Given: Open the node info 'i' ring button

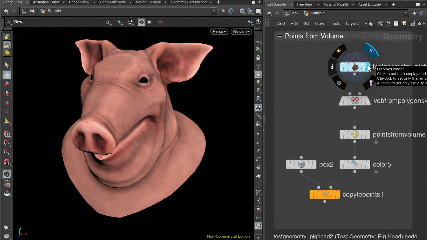Looking at the screenshot, I should [x=332, y=67].
